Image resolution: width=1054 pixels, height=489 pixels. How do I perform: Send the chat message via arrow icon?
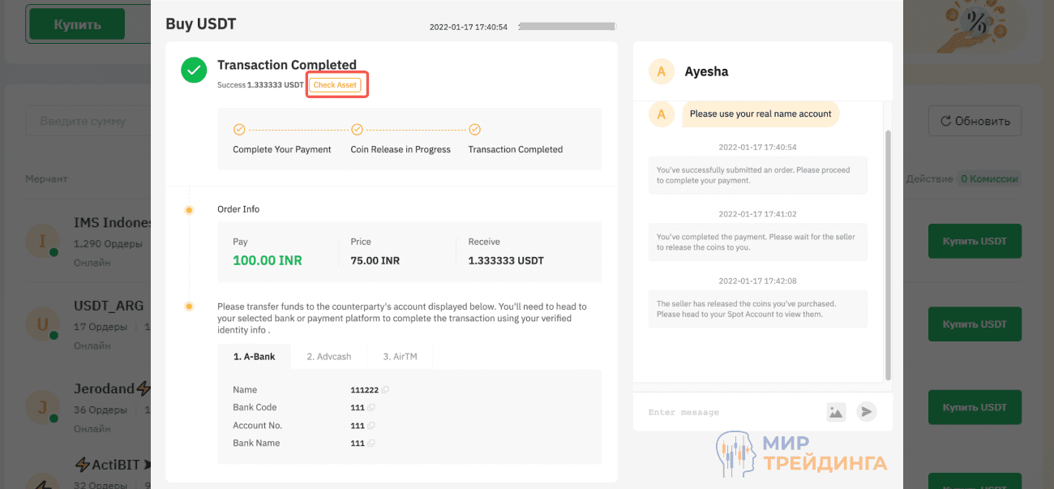(866, 412)
